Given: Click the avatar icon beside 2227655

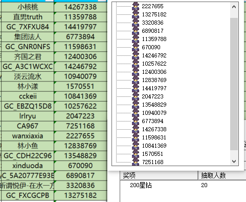Looking at the screenshot, I should click(136, 6).
